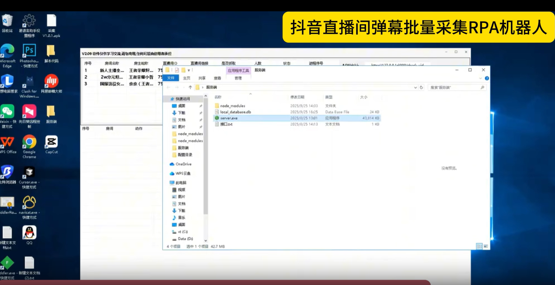Expand the ribbon with the chevron

[x=480, y=78]
